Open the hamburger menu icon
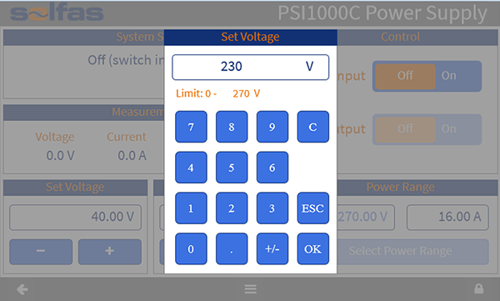The image size is (500, 301). pos(250,289)
